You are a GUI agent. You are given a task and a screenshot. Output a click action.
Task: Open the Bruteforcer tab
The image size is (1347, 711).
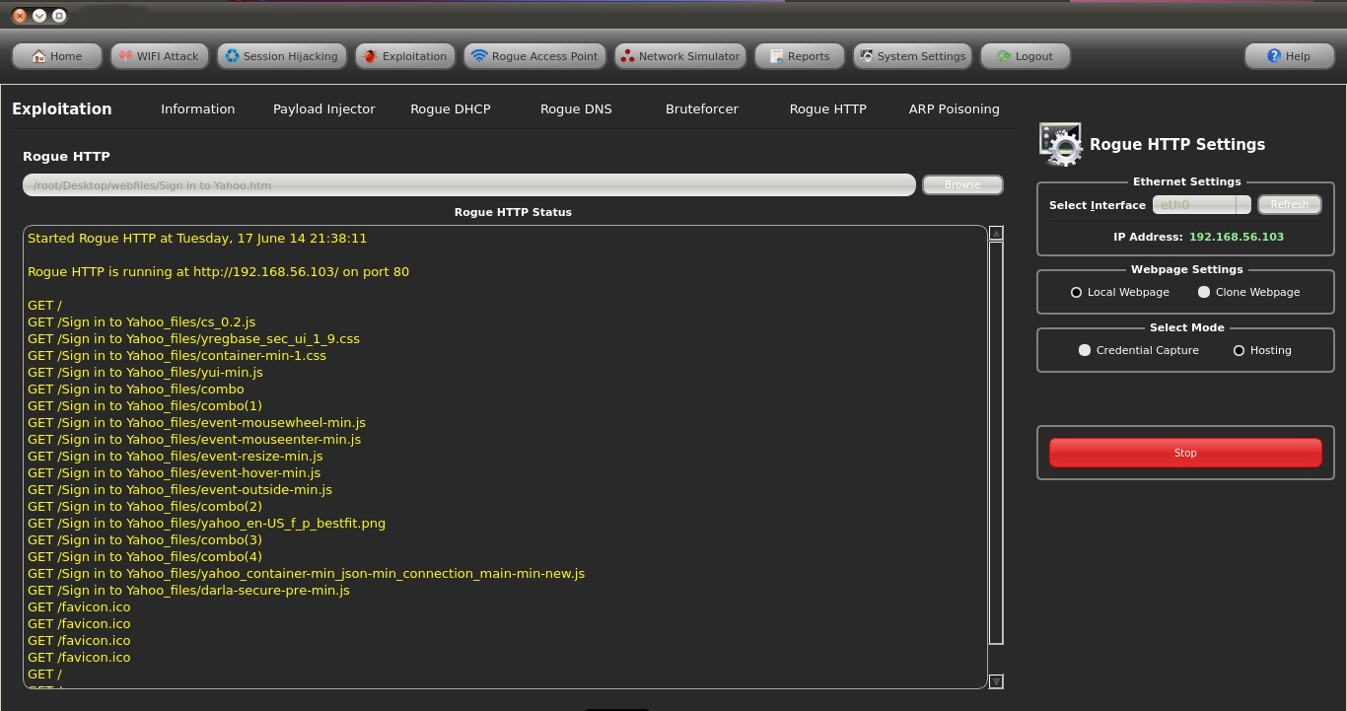701,109
